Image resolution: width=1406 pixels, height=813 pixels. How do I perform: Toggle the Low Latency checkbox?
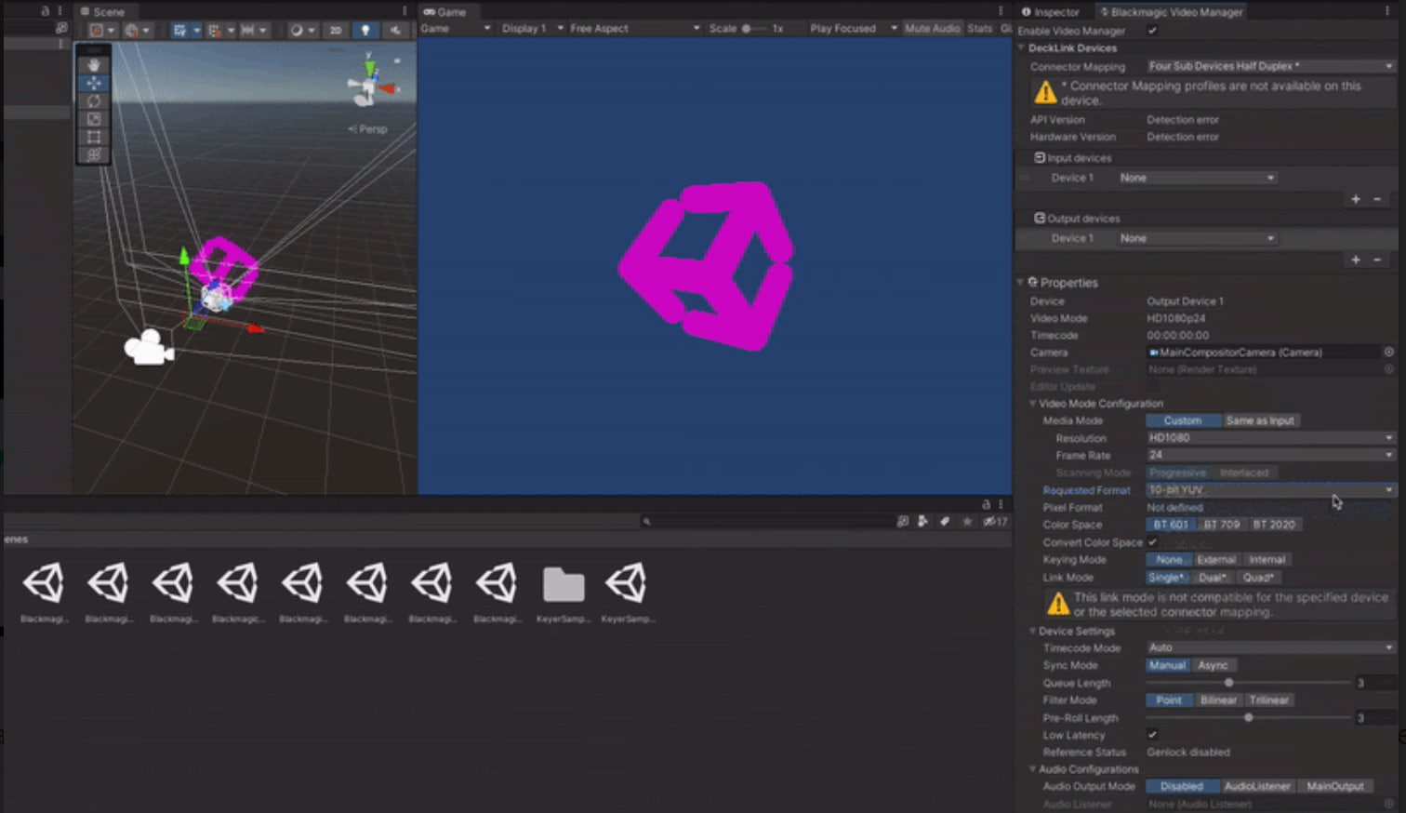(x=1152, y=735)
